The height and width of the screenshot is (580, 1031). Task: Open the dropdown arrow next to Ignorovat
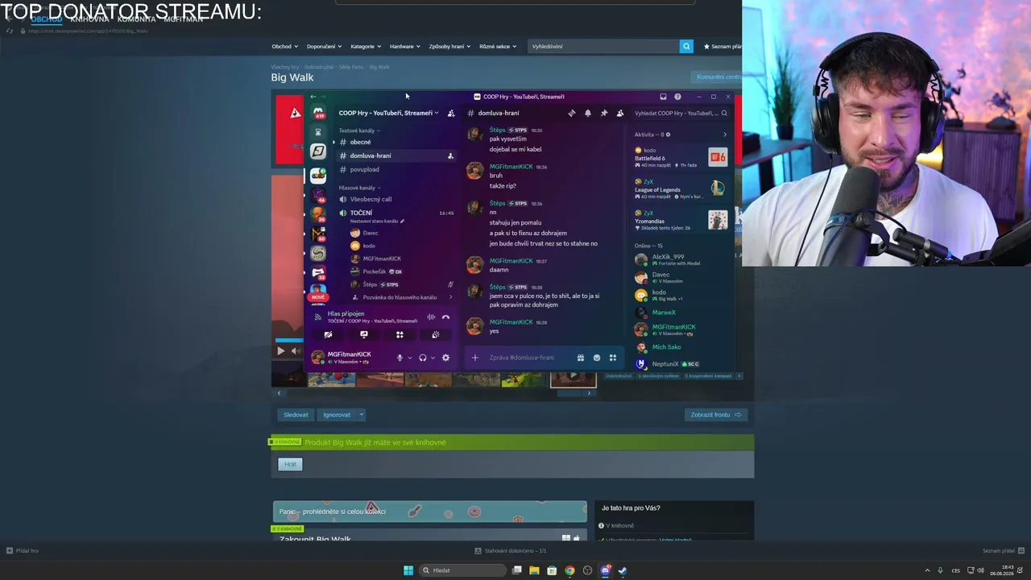tap(361, 415)
